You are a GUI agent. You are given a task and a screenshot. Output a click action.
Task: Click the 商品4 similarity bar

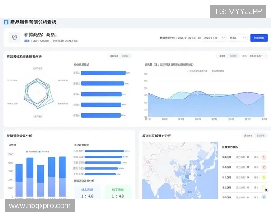103,73
